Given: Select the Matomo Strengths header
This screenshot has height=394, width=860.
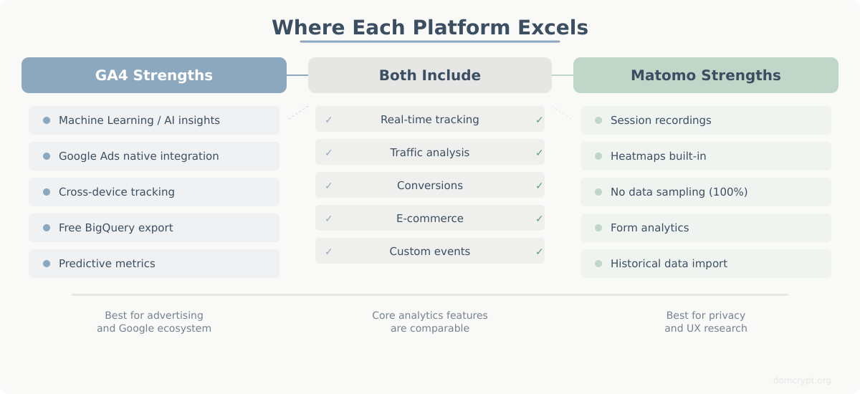Looking at the screenshot, I should click(x=706, y=75).
